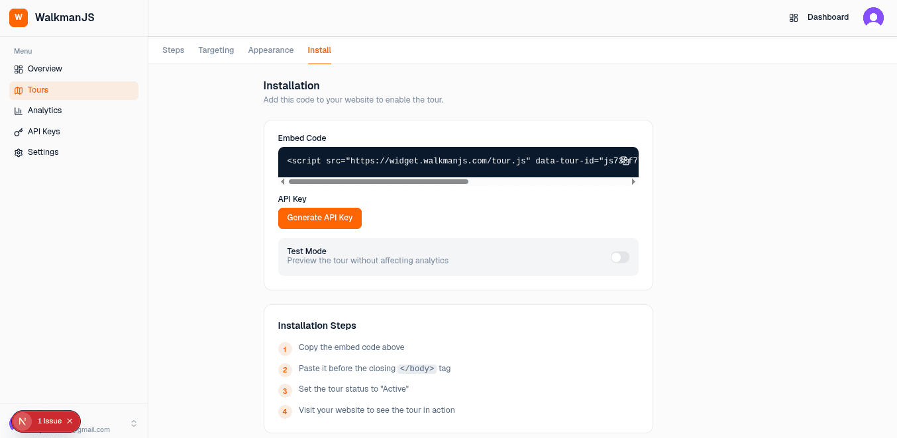Expand the account options chevron
Screen dimensions: 897x438
tap(133, 422)
